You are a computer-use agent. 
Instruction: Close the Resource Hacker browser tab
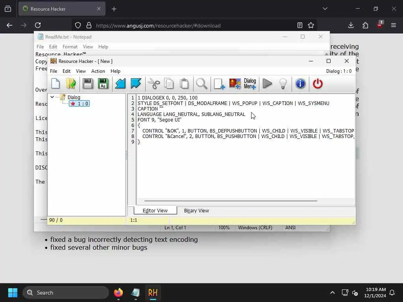pyautogui.click(x=99, y=9)
